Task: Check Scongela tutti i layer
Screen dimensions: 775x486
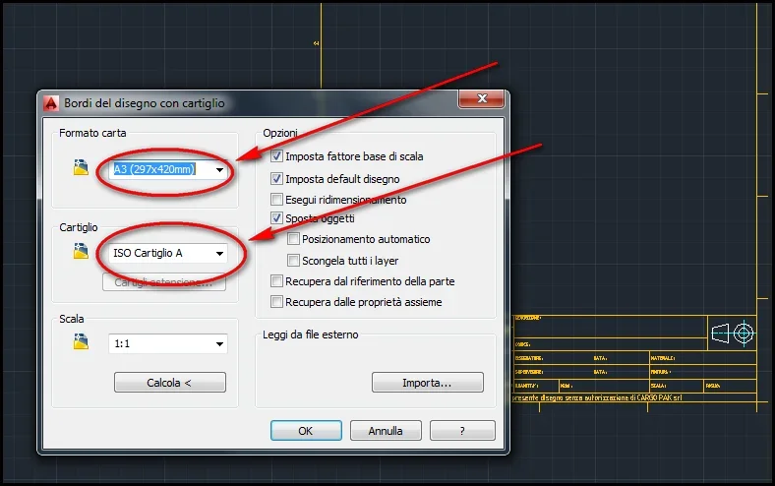Action: 294,260
